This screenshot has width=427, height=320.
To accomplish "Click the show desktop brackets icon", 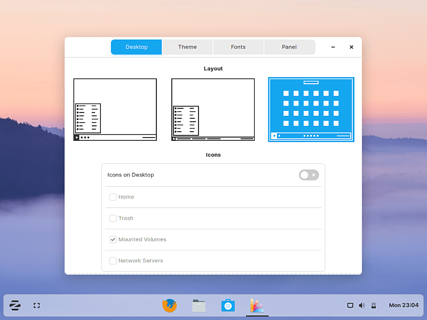I will [36, 305].
